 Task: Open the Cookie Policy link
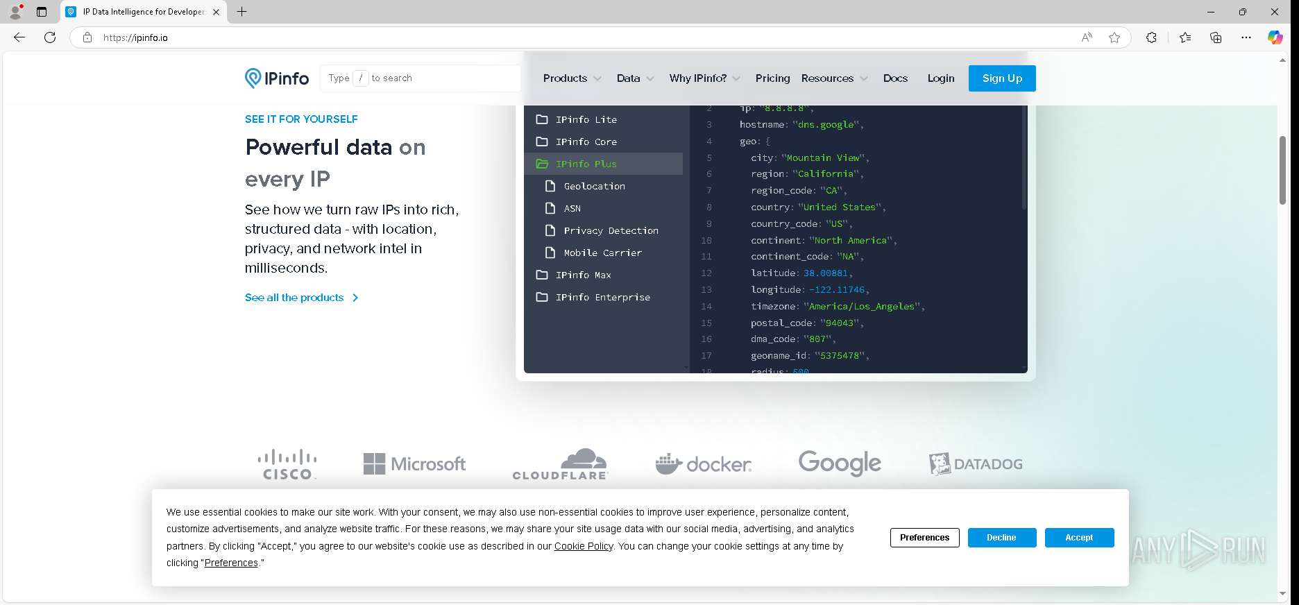click(584, 546)
